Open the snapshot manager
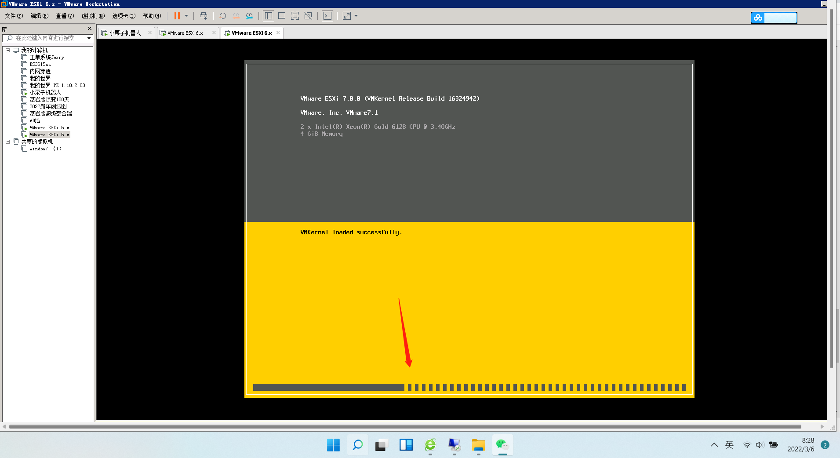Viewport: 840px width, 458px height. tap(249, 16)
